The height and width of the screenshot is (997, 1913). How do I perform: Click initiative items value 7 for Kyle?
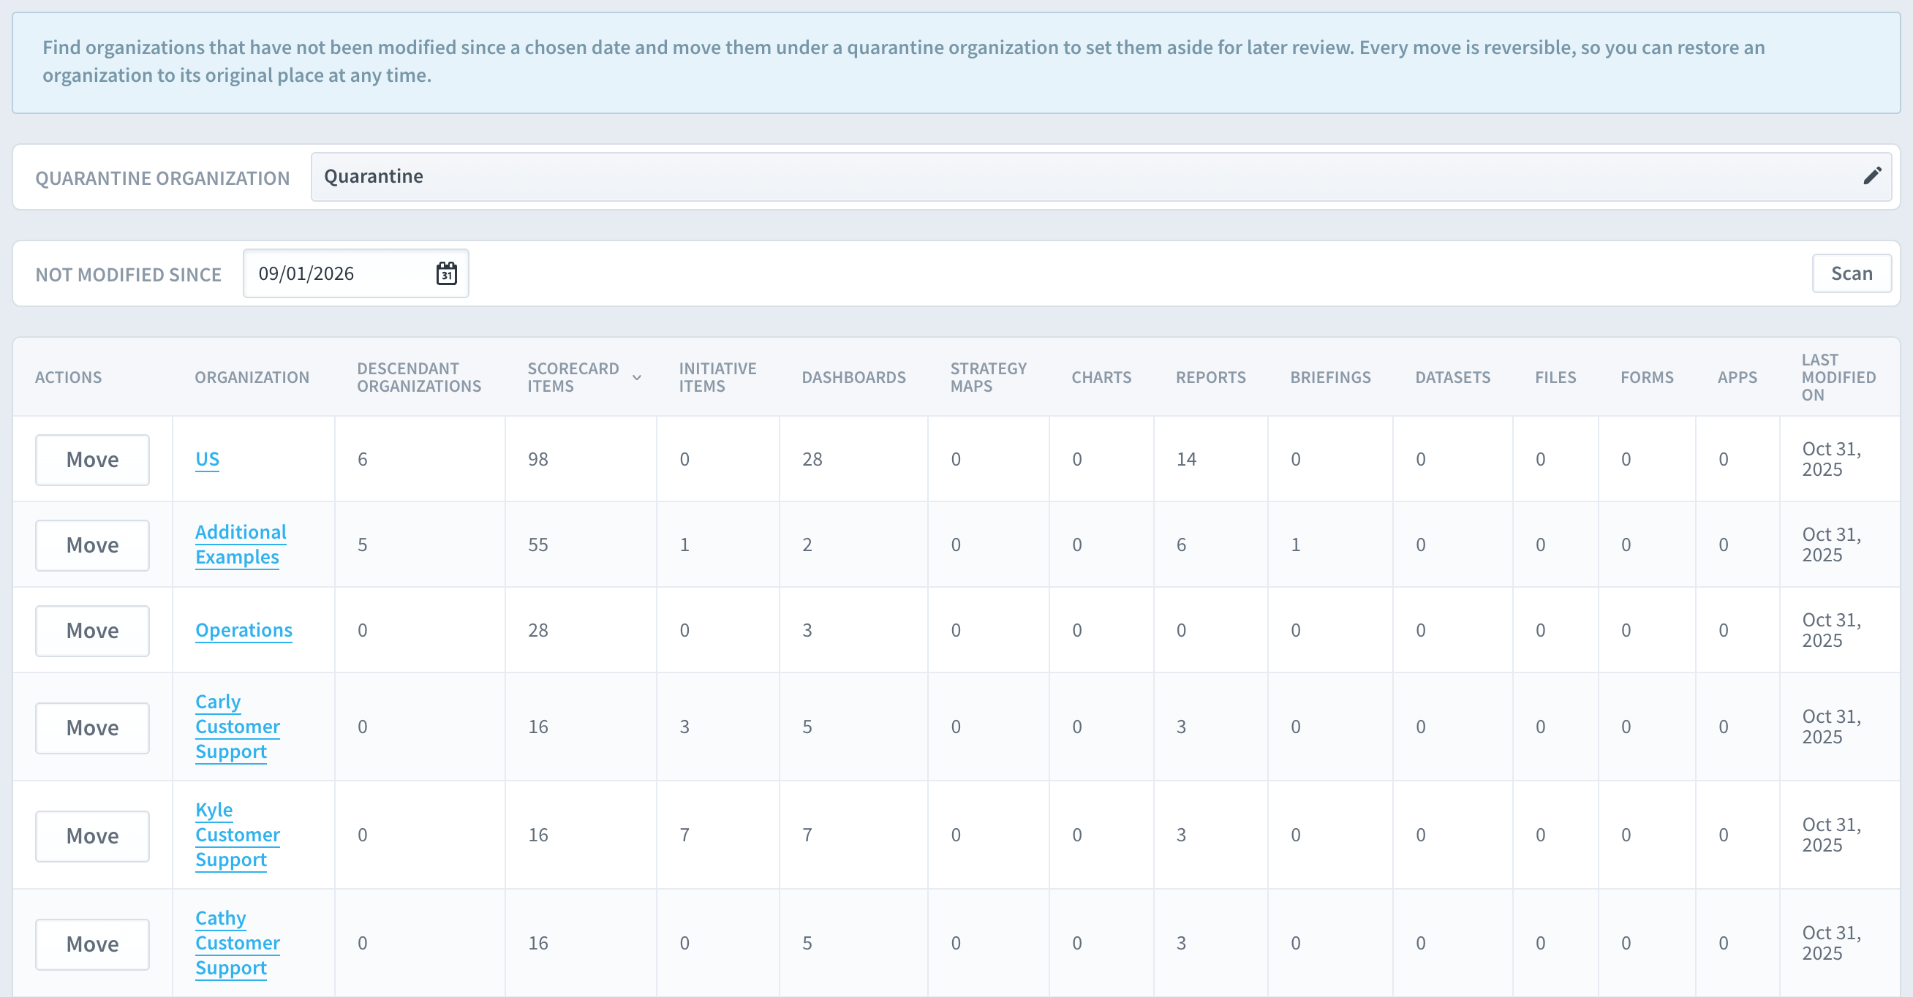pyautogui.click(x=684, y=835)
